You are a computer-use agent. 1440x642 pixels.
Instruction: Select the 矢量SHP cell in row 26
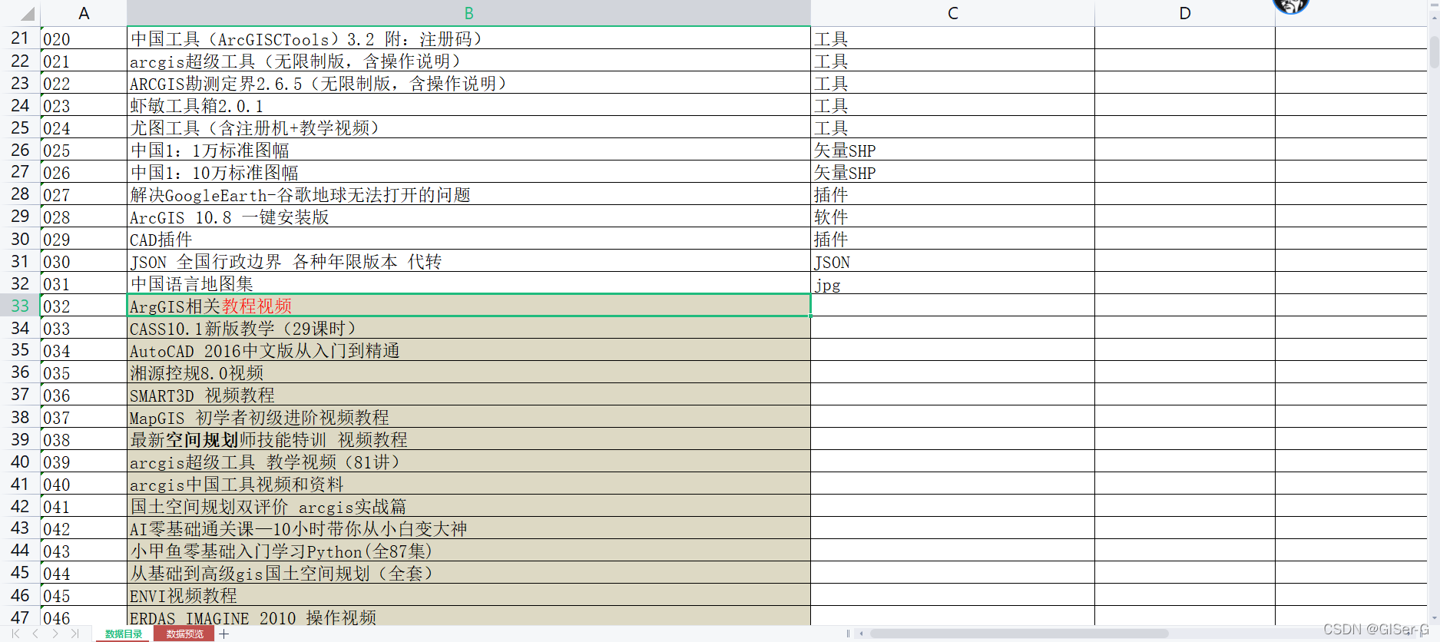click(952, 150)
